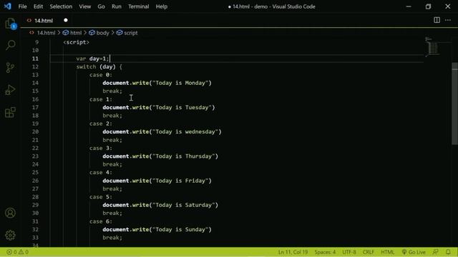The width and height of the screenshot is (458, 257).
Task: Open the File menu
Action: tap(22, 6)
